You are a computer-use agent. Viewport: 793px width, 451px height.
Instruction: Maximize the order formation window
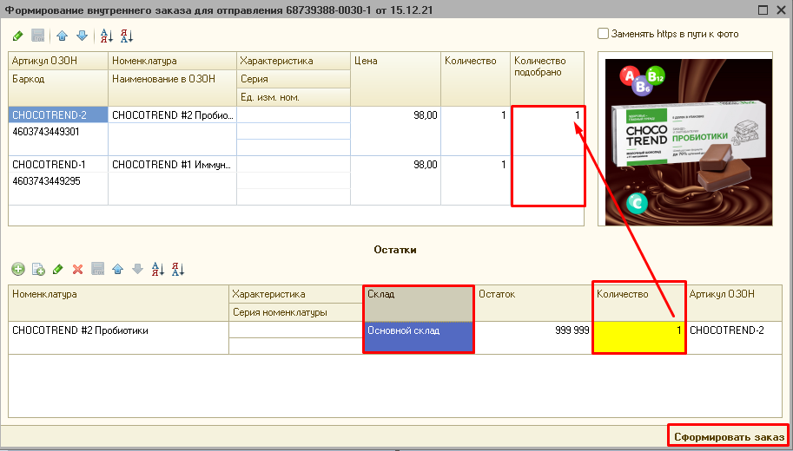[763, 10]
